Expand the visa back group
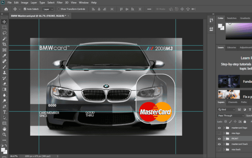 click(224, 150)
